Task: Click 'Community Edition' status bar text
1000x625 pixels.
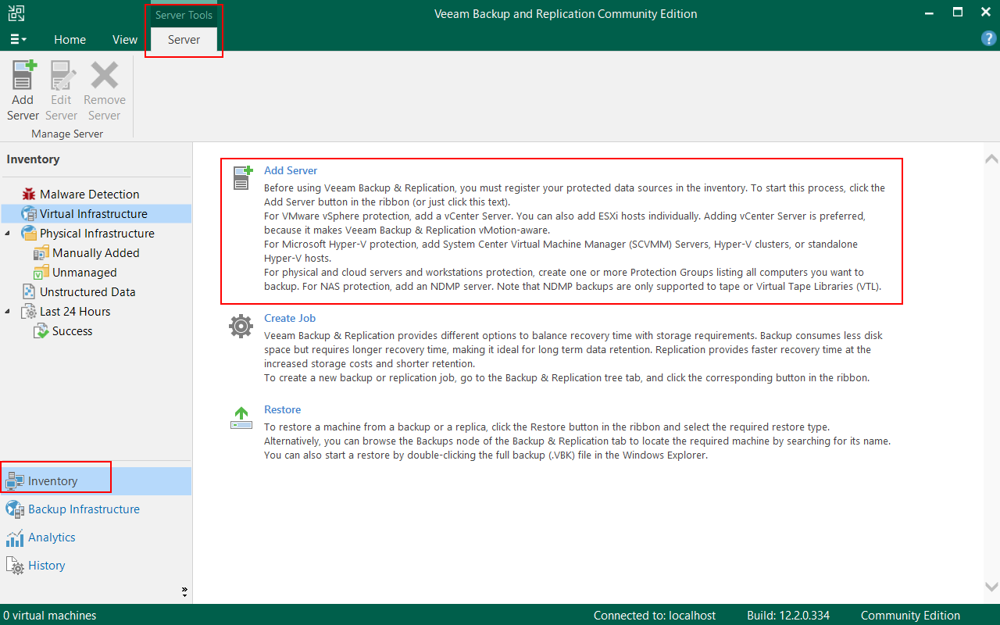Action: 910,616
